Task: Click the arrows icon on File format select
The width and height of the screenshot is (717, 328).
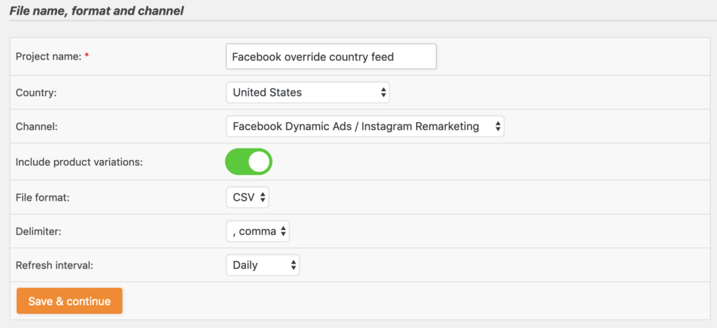Action: pos(263,197)
